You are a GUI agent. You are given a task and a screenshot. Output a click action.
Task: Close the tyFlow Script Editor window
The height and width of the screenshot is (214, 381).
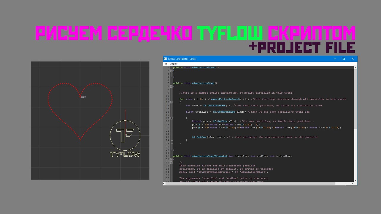pyautogui.click(x=353, y=59)
